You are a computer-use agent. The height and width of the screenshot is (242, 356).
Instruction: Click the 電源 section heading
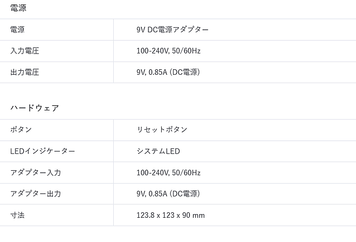point(18,8)
